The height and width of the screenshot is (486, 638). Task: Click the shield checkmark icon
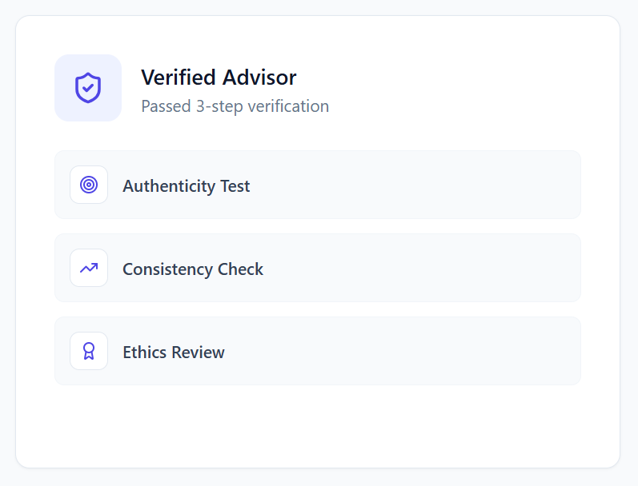click(x=88, y=88)
